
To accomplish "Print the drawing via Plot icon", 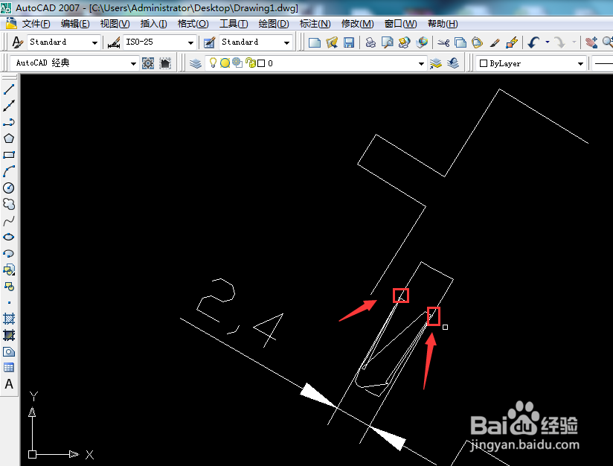I will pyautogui.click(x=370, y=42).
